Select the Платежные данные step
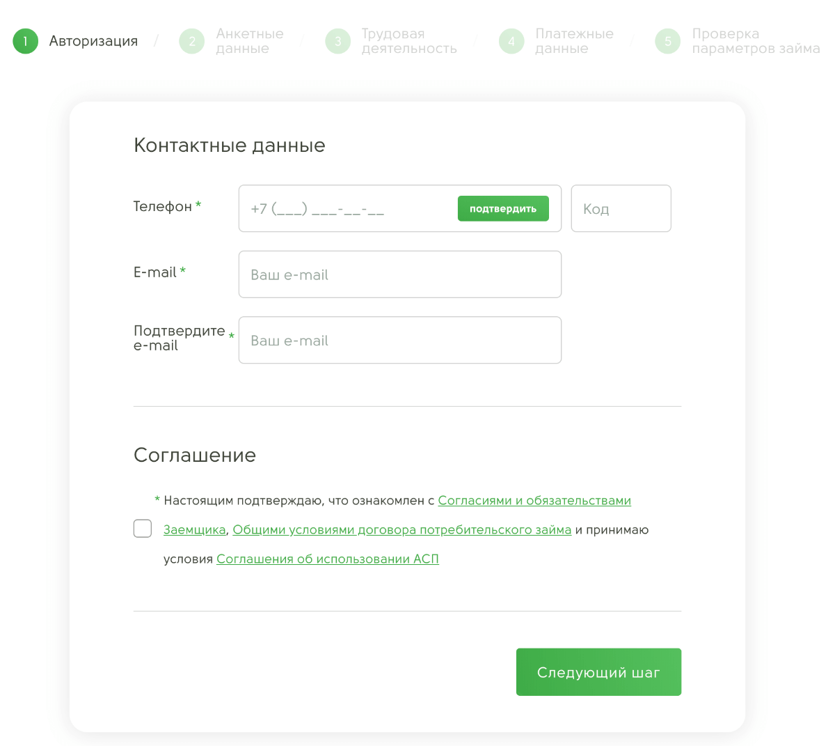 (x=574, y=41)
